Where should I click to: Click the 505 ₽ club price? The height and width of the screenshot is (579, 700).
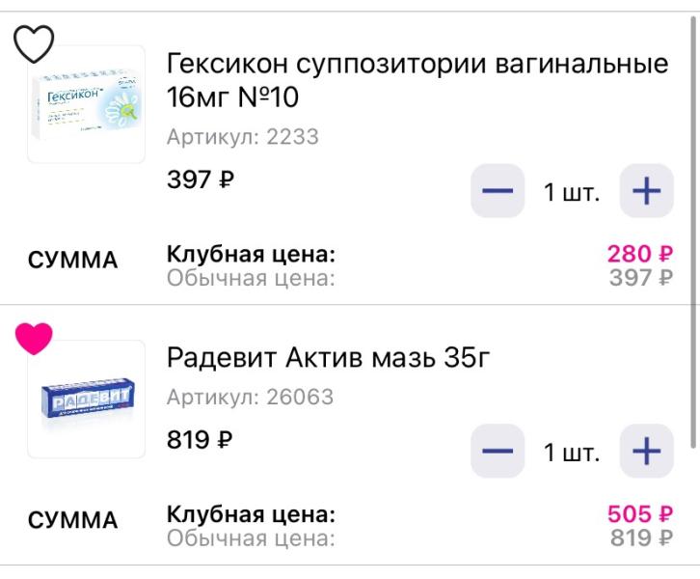click(x=639, y=513)
